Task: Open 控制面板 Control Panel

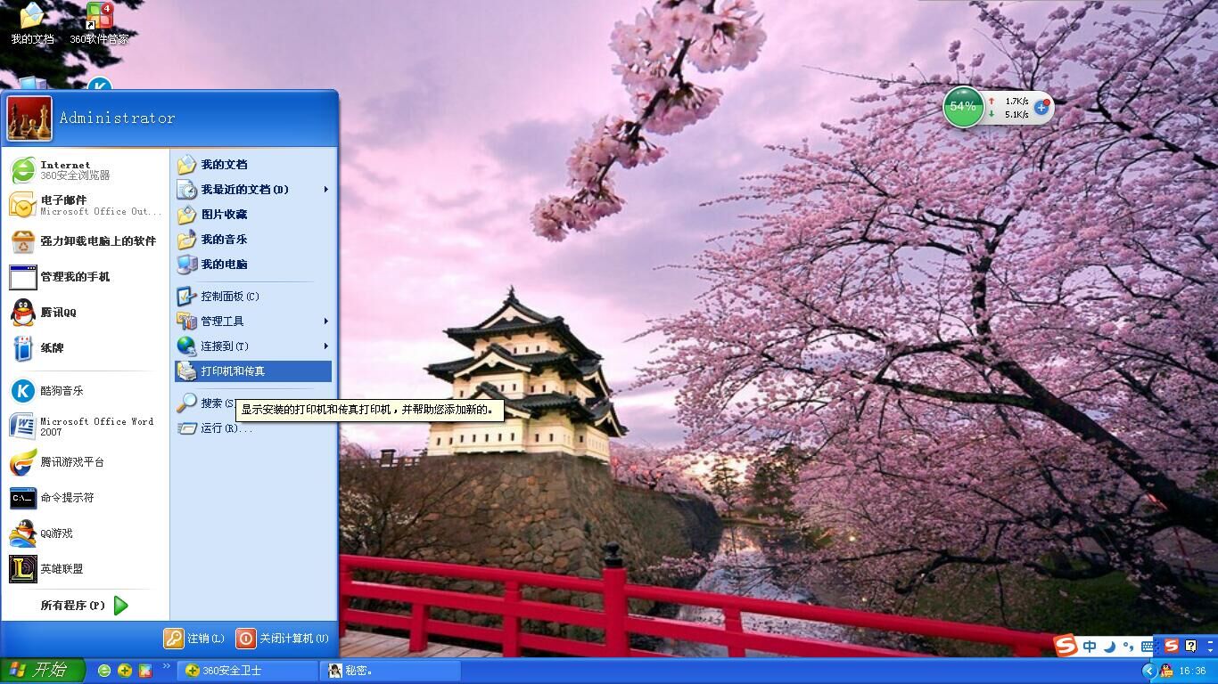Action: click(253, 297)
